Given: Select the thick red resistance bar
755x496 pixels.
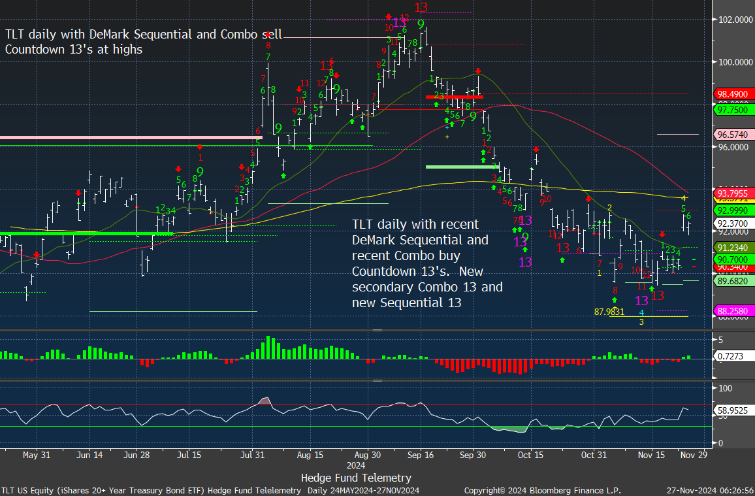Looking at the screenshot, I should (454, 97).
